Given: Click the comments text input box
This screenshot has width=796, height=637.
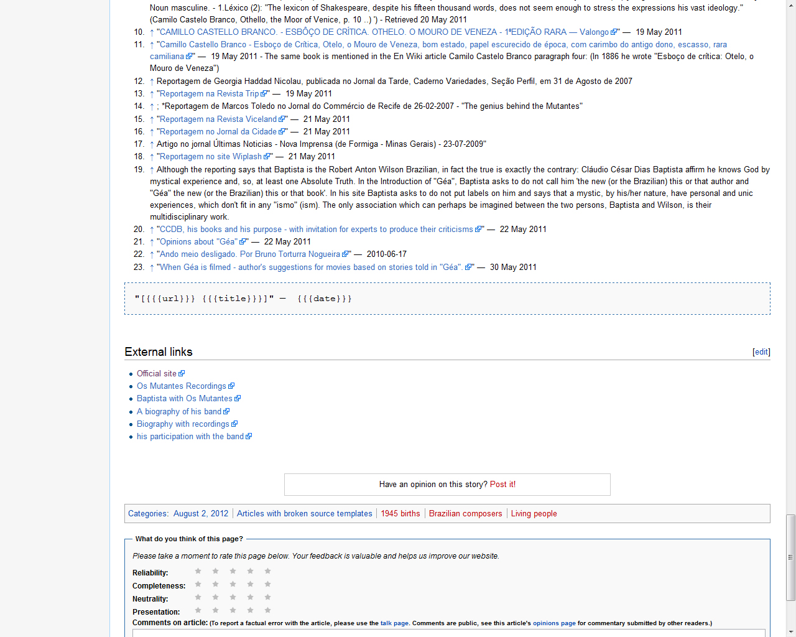Looking at the screenshot, I should click(448, 633).
